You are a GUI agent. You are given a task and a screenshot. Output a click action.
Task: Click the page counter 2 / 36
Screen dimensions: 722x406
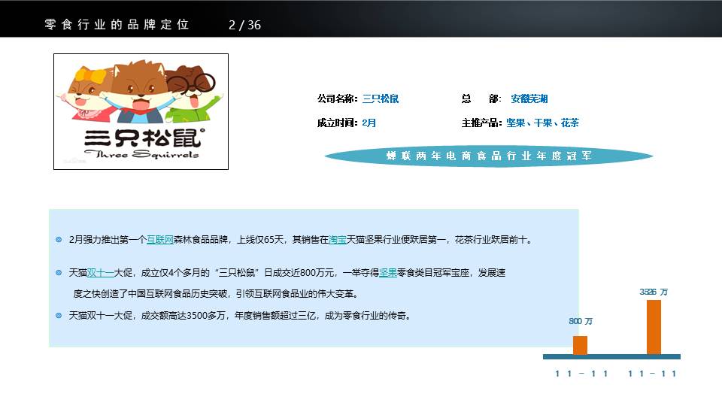[244, 25]
